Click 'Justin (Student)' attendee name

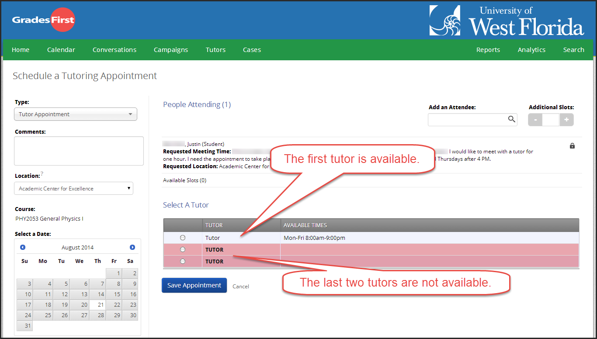[205, 144]
